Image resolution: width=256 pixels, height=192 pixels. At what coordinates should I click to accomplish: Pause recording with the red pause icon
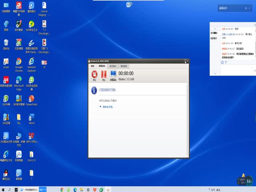point(104,74)
